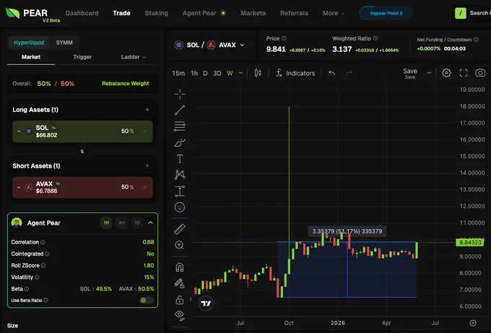Select the crosshair cursor tool
The height and width of the screenshot is (333, 491).
click(180, 94)
